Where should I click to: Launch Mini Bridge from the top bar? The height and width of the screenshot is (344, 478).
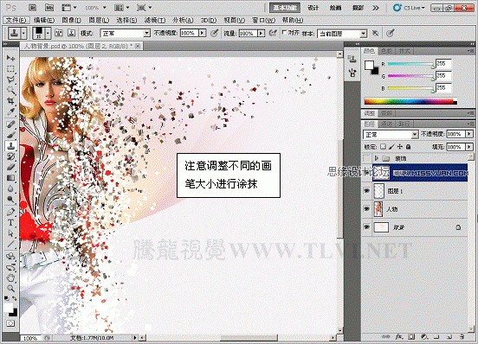pyautogui.click(x=49, y=8)
